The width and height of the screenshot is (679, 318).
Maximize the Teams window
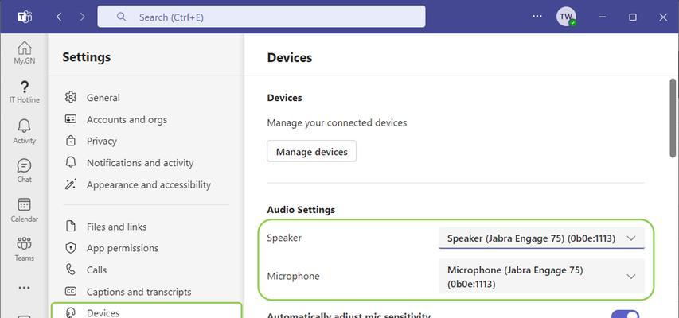[633, 17]
